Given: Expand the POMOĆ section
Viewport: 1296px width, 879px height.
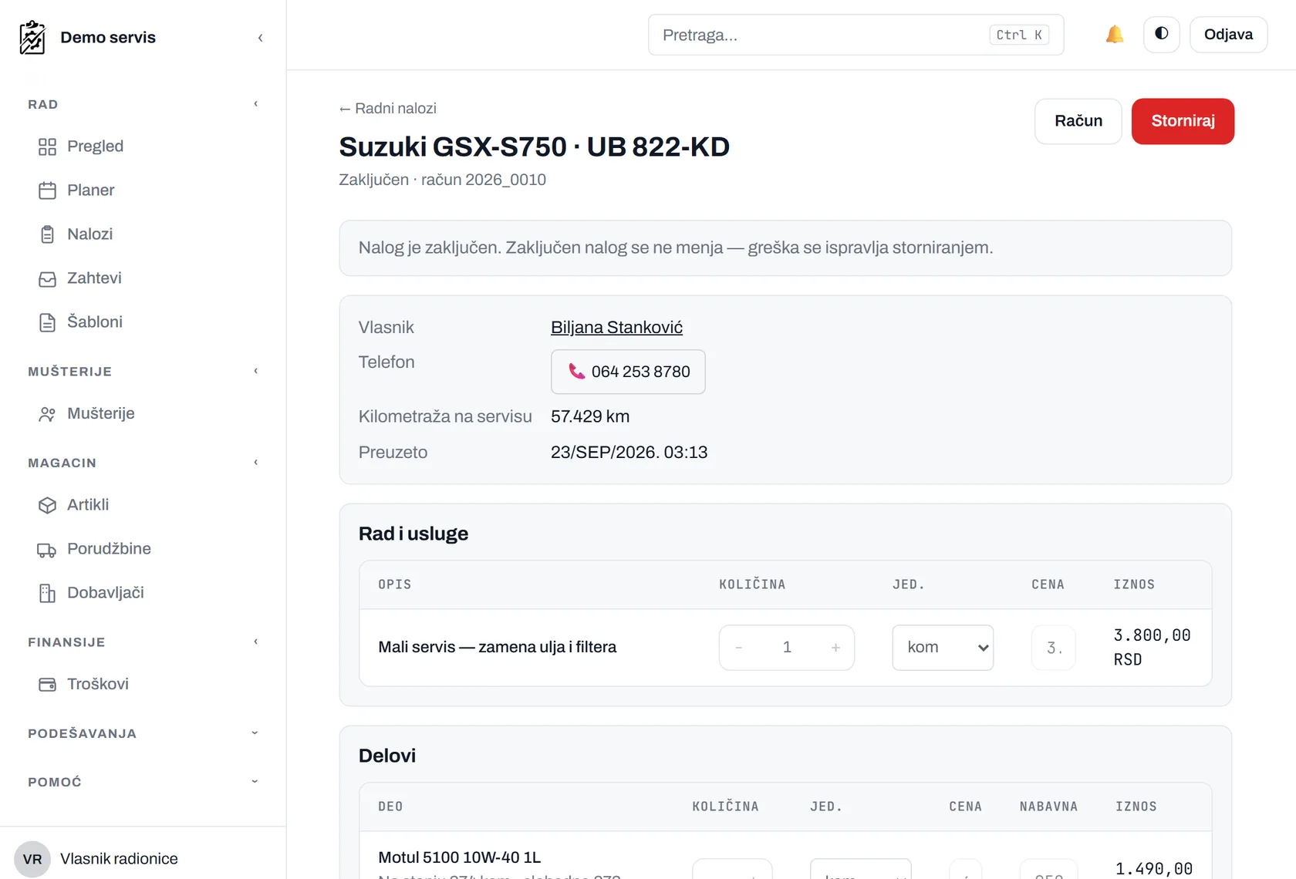Looking at the screenshot, I should click(255, 782).
